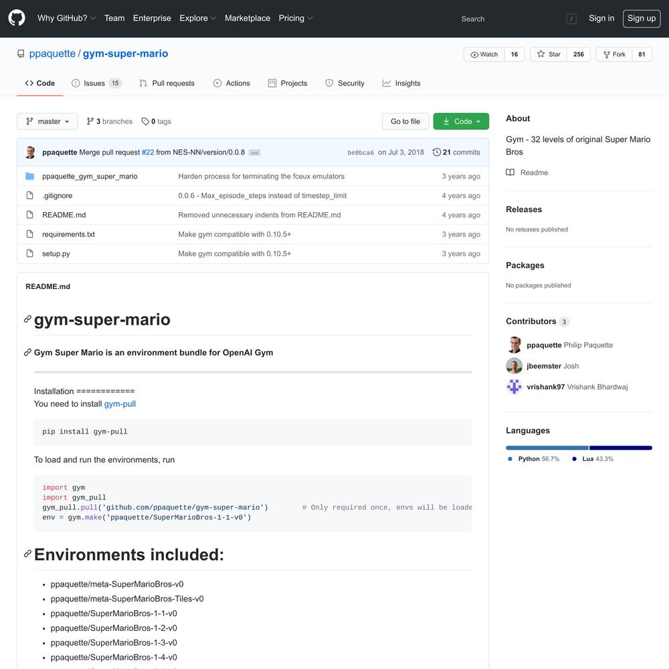This screenshot has width=669, height=669.
Task: Expand the green Code download dropdown
Action: (461, 122)
